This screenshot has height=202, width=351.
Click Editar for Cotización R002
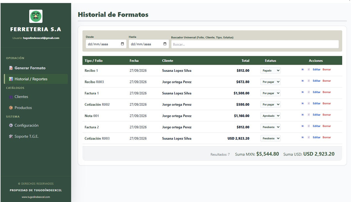[316, 103]
